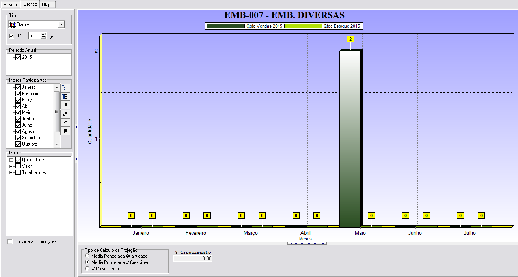This screenshot has height=277, width=518.
Task: Click the months list scroll-down arrow
Action: click(x=56, y=144)
